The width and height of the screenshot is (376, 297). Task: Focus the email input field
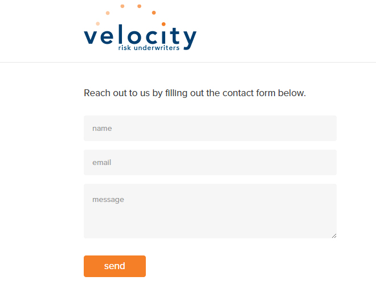(x=210, y=162)
